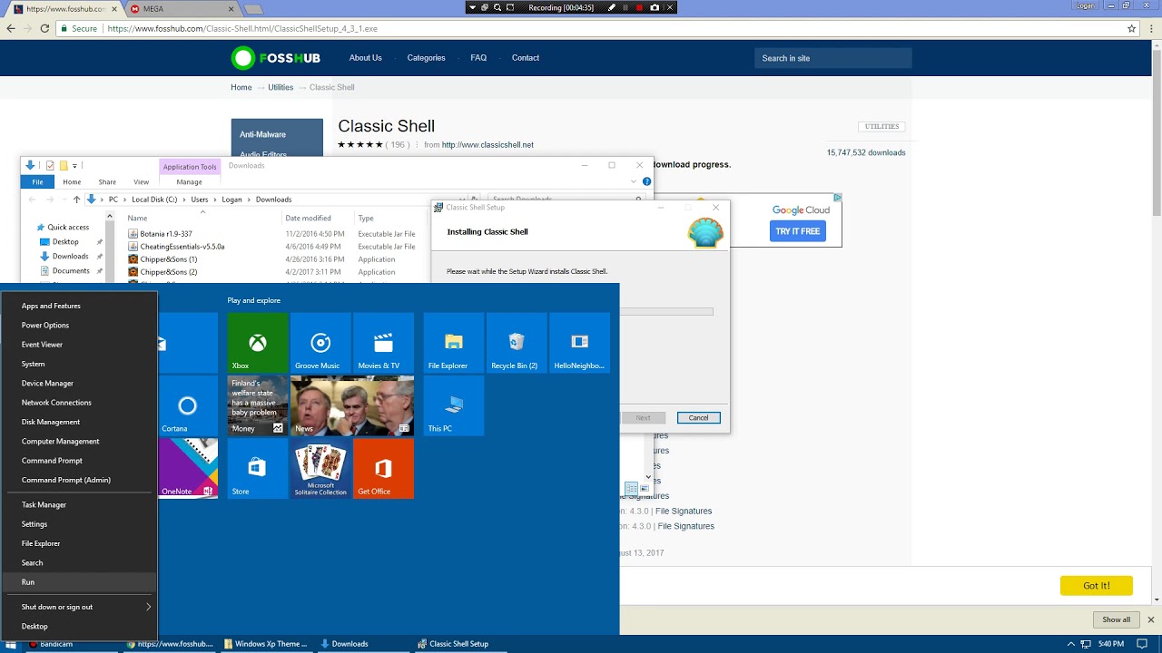
Task: Launch the Get Office tile
Action: coord(383,468)
